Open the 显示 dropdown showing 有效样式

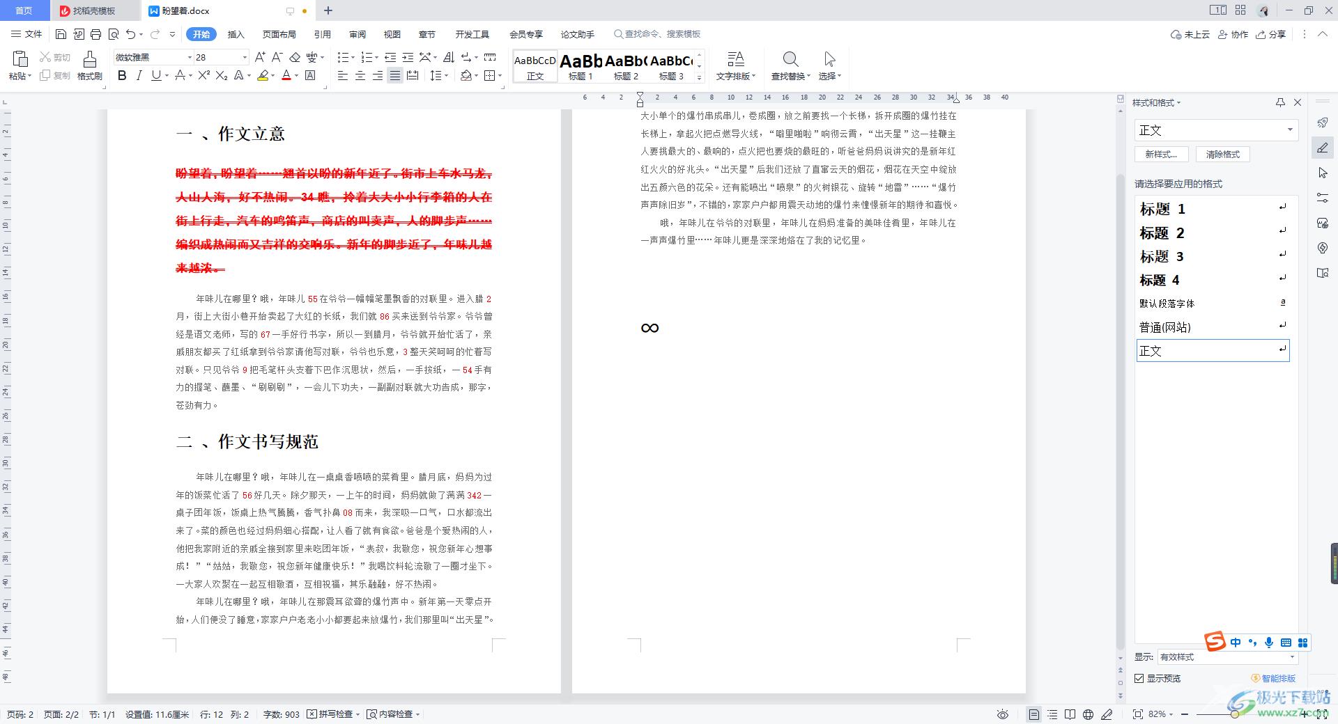pyautogui.click(x=1292, y=656)
